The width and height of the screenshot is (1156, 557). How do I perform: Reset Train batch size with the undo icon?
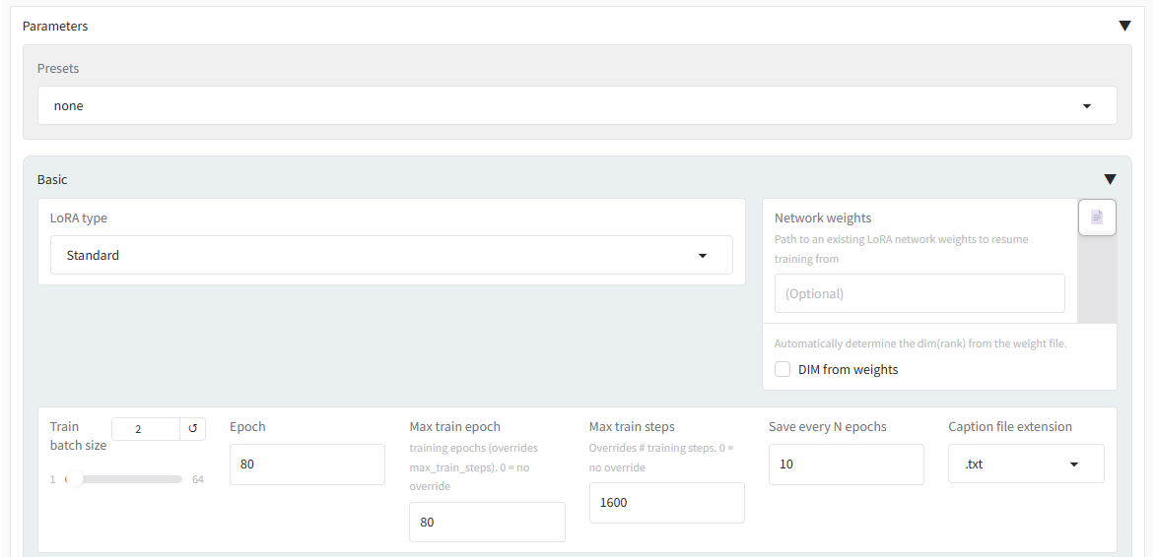pos(193,429)
